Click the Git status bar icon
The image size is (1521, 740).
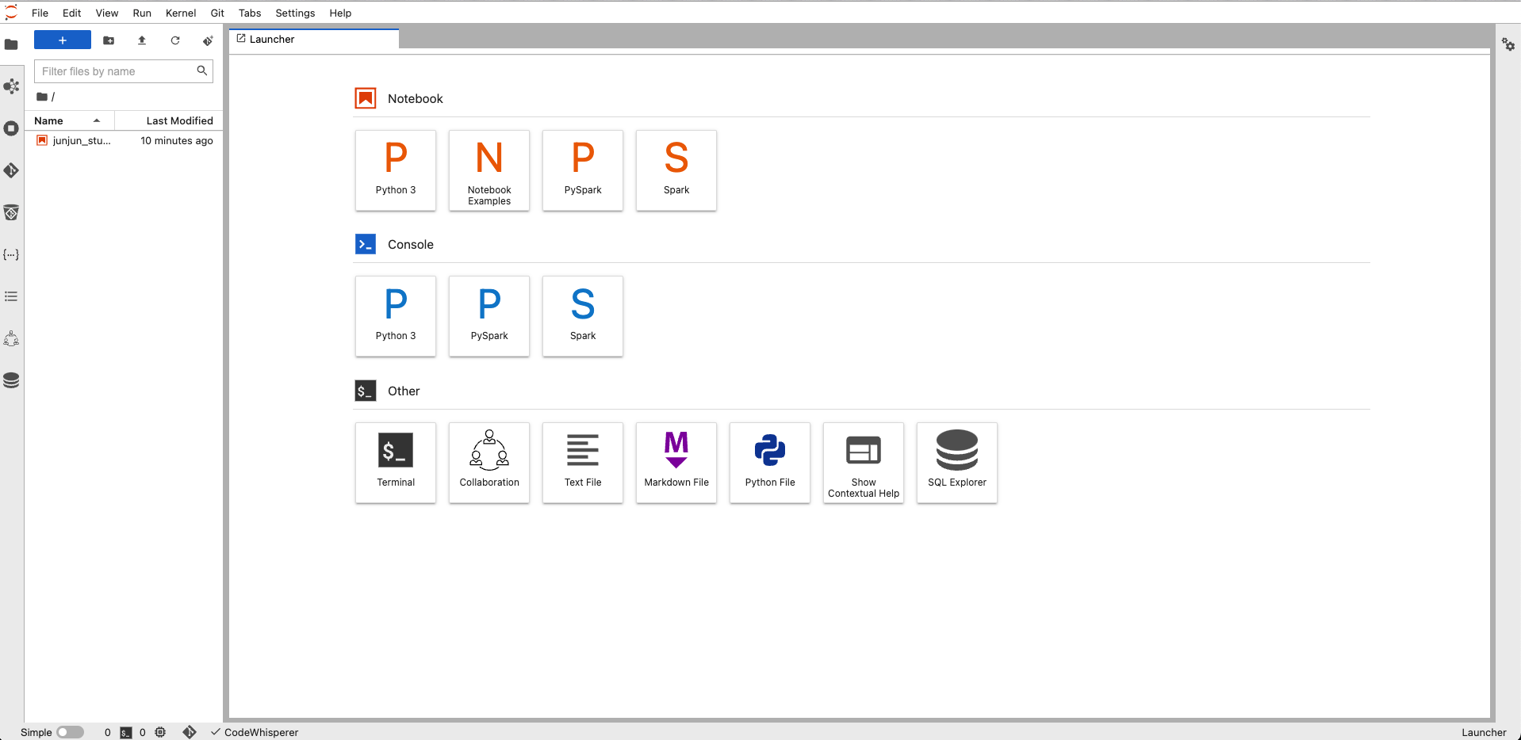(x=190, y=732)
